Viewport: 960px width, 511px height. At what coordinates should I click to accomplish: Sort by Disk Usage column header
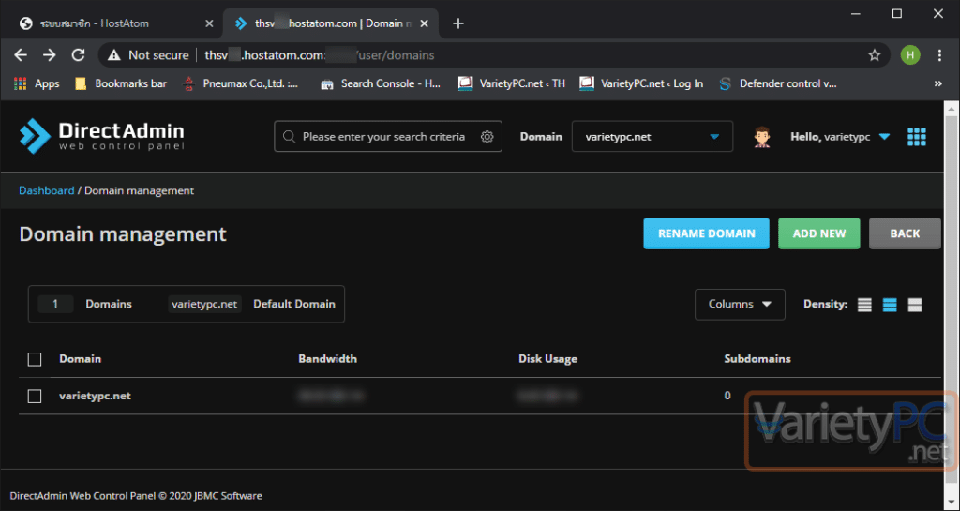pyautogui.click(x=547, y=358)
